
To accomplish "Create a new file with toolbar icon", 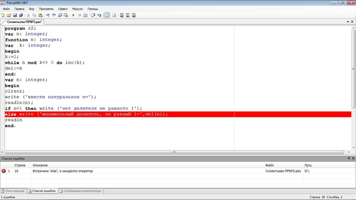I will pyautogui.click(x=3, y=15).
